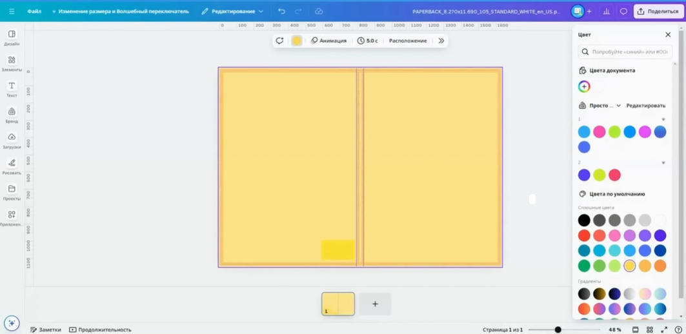Redo the last action
The width and height of the screenshot is (686, 334).
point(298,12)
